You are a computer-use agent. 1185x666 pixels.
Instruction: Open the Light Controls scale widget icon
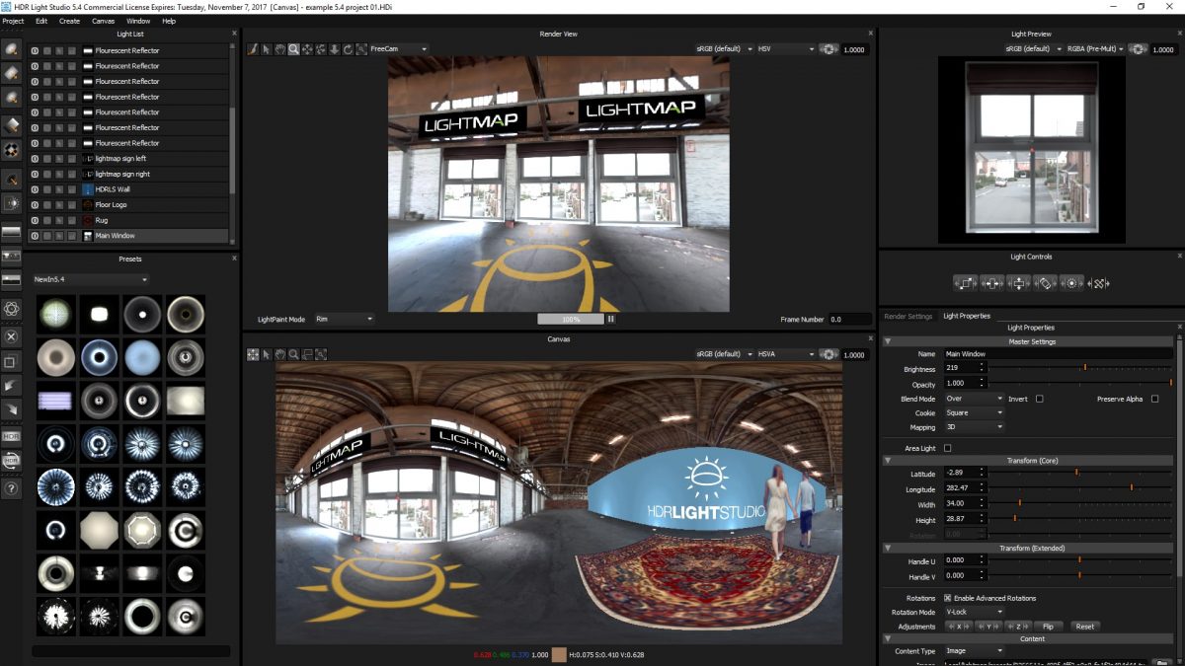click(x=966, y=283)
